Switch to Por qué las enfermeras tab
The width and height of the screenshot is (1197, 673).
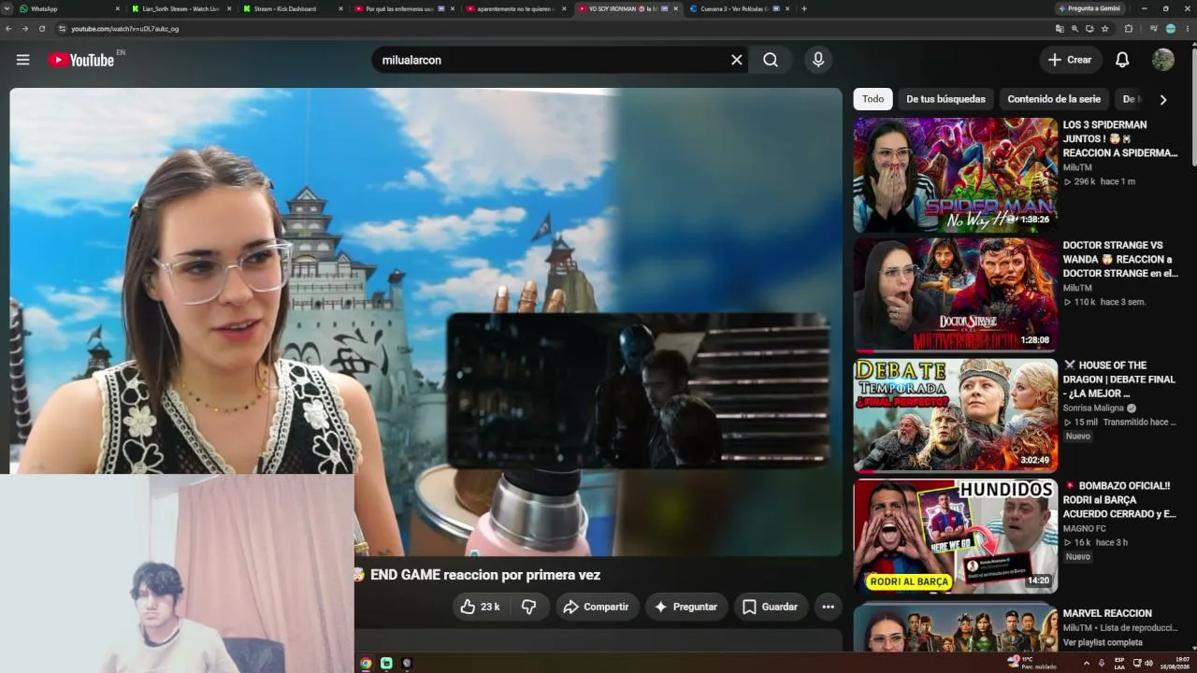pyautogui.click(x=403, y=8)
